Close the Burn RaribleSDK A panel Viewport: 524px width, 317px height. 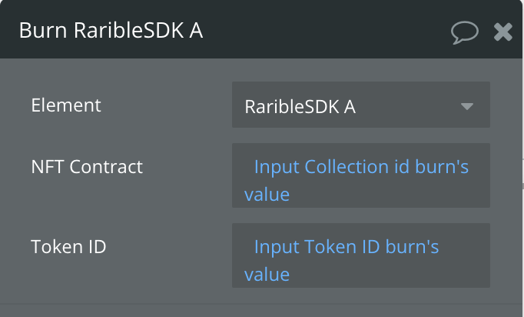pyautogui.click(x=503, y=32)
